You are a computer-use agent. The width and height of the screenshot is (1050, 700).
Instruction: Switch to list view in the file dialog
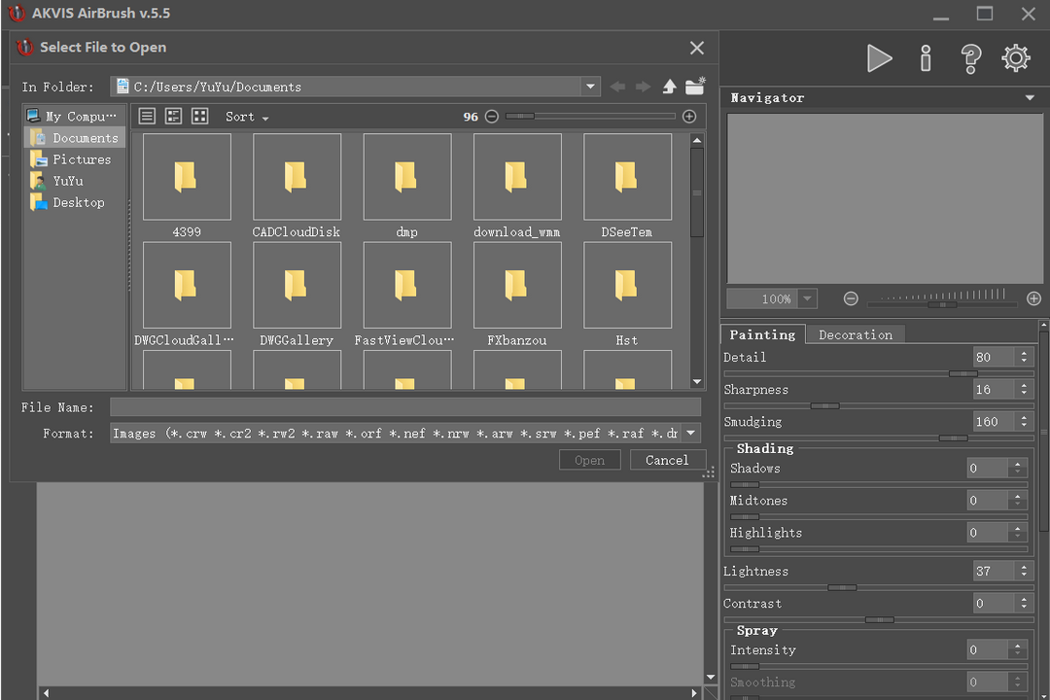point(147,117)
